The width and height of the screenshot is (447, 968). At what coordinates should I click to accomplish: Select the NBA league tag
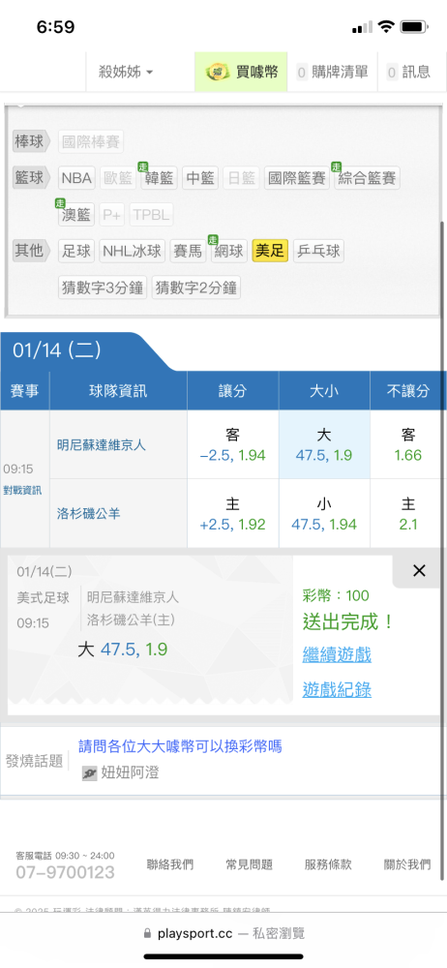[76, 178]
